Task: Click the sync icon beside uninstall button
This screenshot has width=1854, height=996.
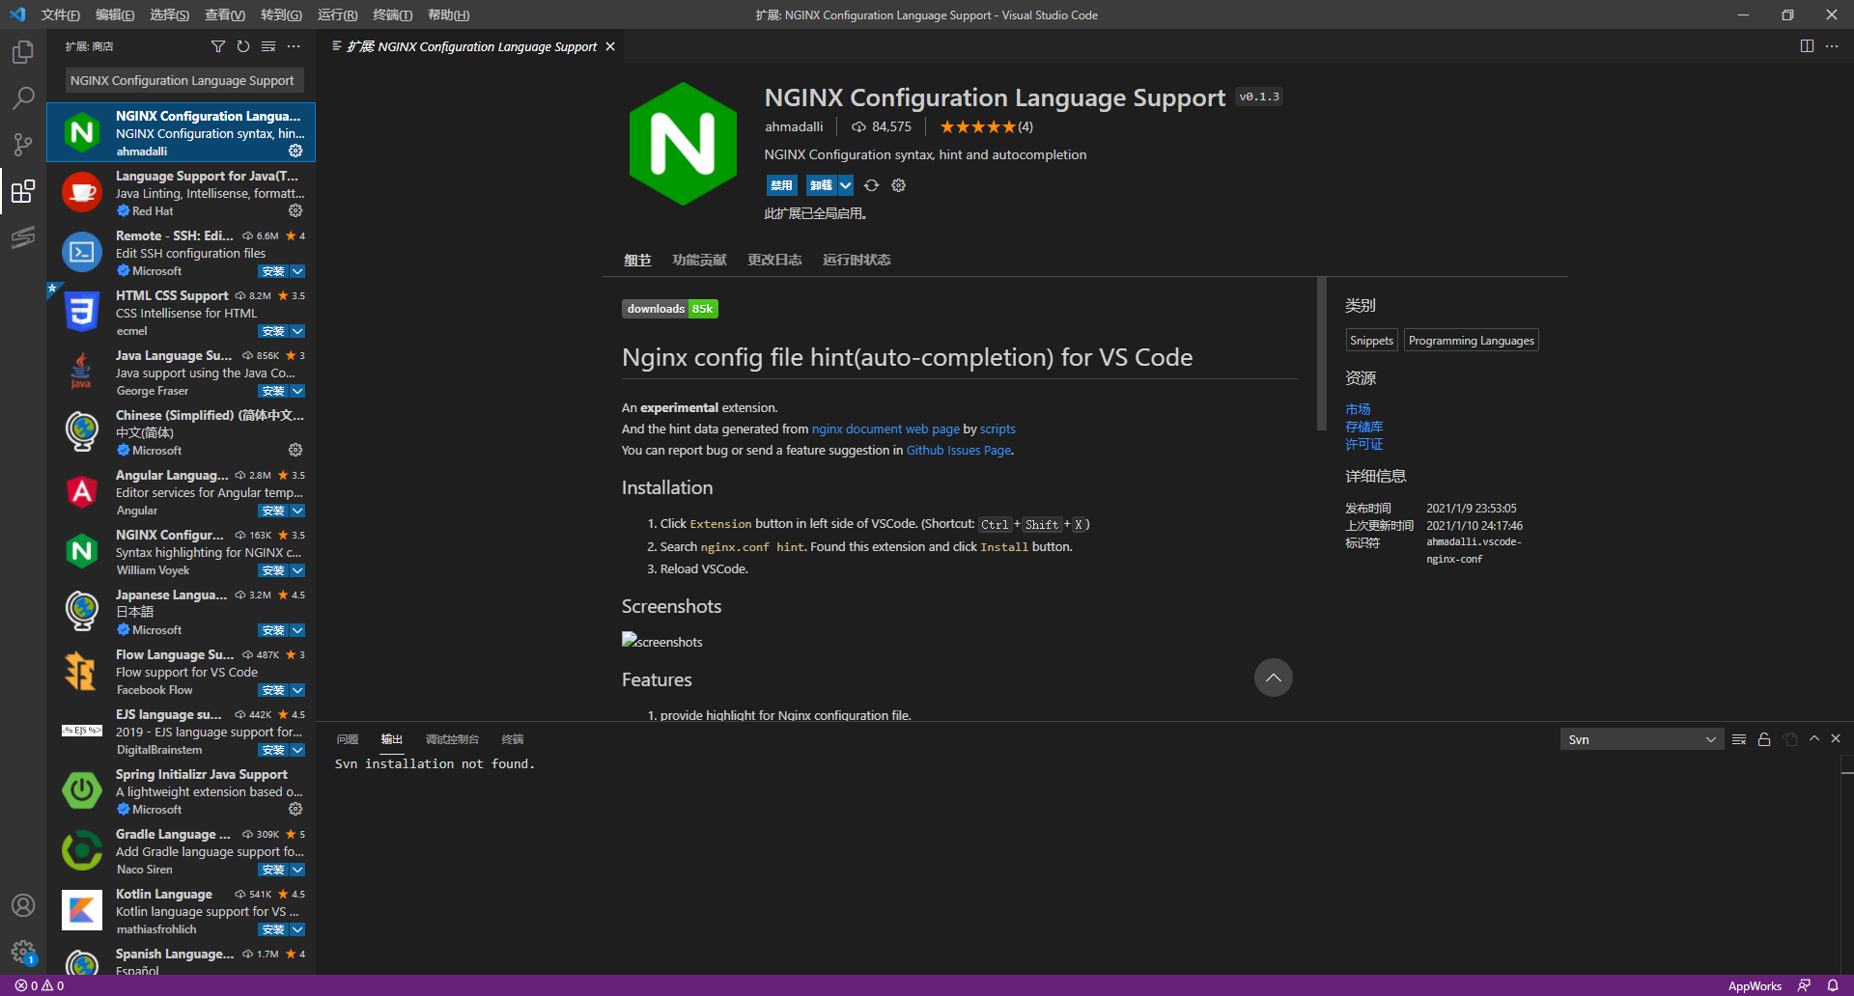Action: (871, 185)
